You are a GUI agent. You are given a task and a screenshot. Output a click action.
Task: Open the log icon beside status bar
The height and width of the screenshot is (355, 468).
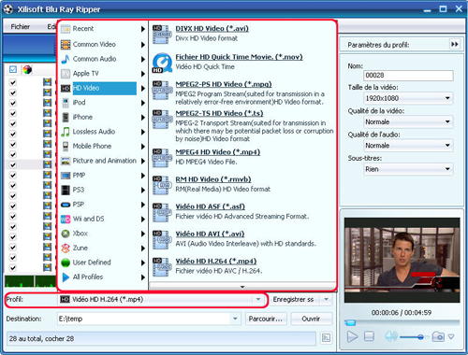click(x=326, y=338)
